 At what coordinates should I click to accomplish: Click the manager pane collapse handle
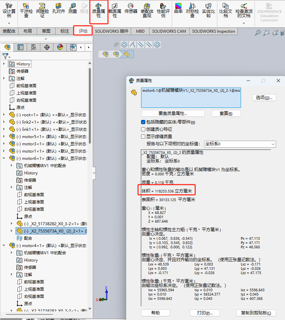(94, 173)
